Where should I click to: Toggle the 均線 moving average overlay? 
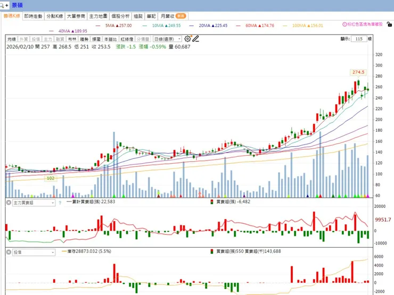[x=12, y=39]
